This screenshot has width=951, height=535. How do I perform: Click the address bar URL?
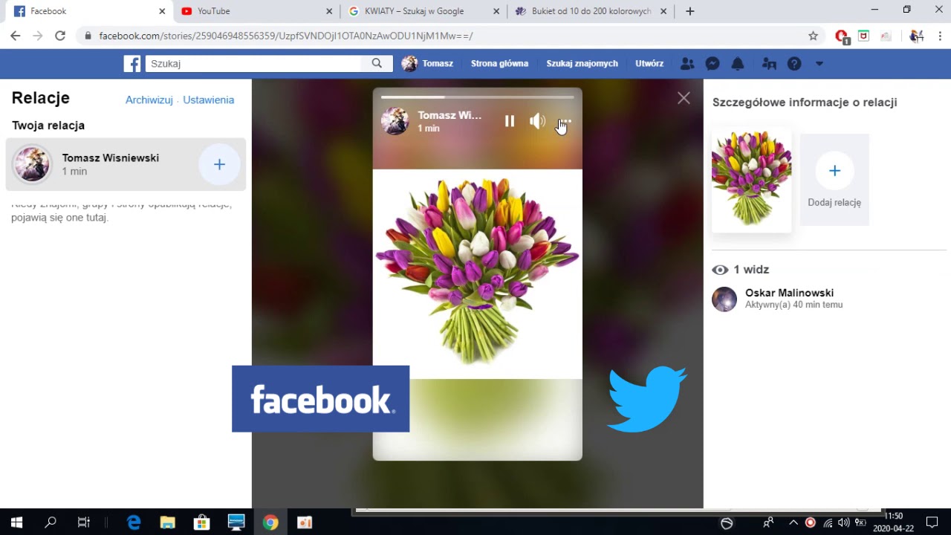(286, 36)
